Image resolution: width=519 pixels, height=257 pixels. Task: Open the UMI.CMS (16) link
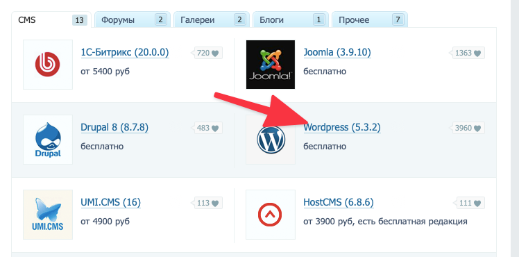coord(110,202)
